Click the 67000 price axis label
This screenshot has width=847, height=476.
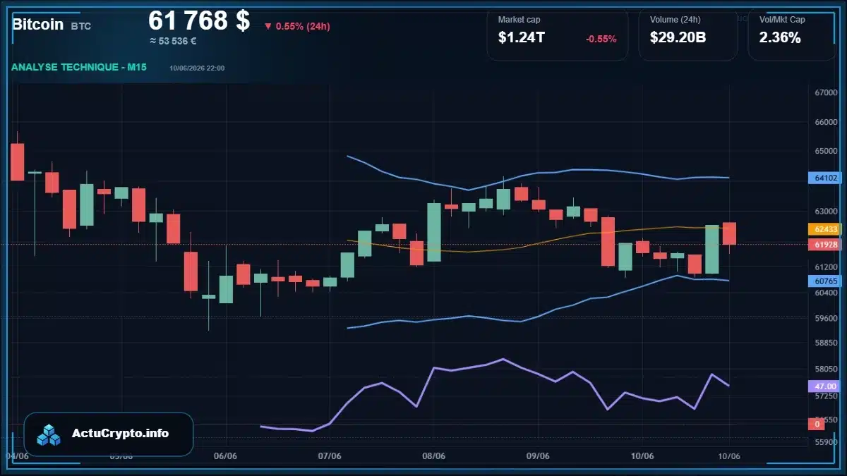pyautogui.click(x=825, y=92)
